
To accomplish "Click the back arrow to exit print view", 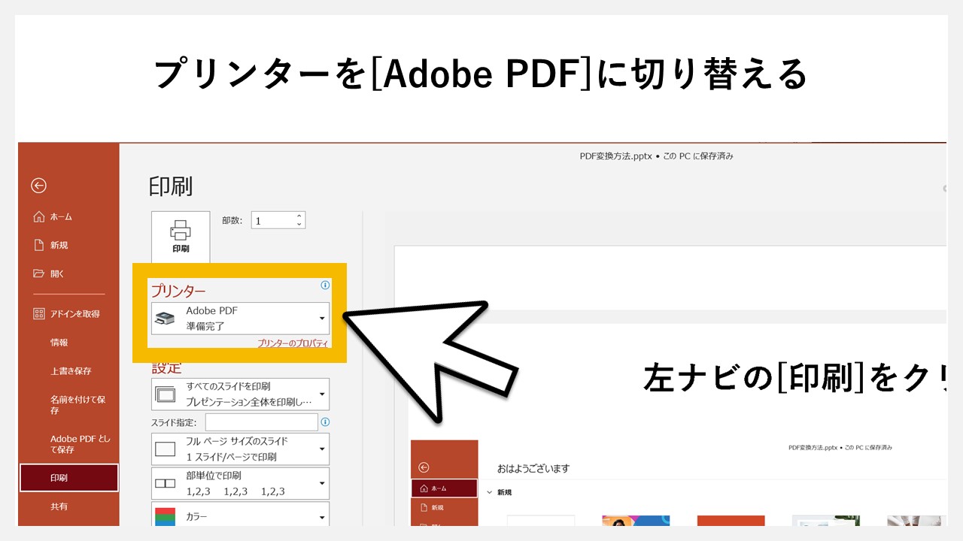I will [38, 186].
